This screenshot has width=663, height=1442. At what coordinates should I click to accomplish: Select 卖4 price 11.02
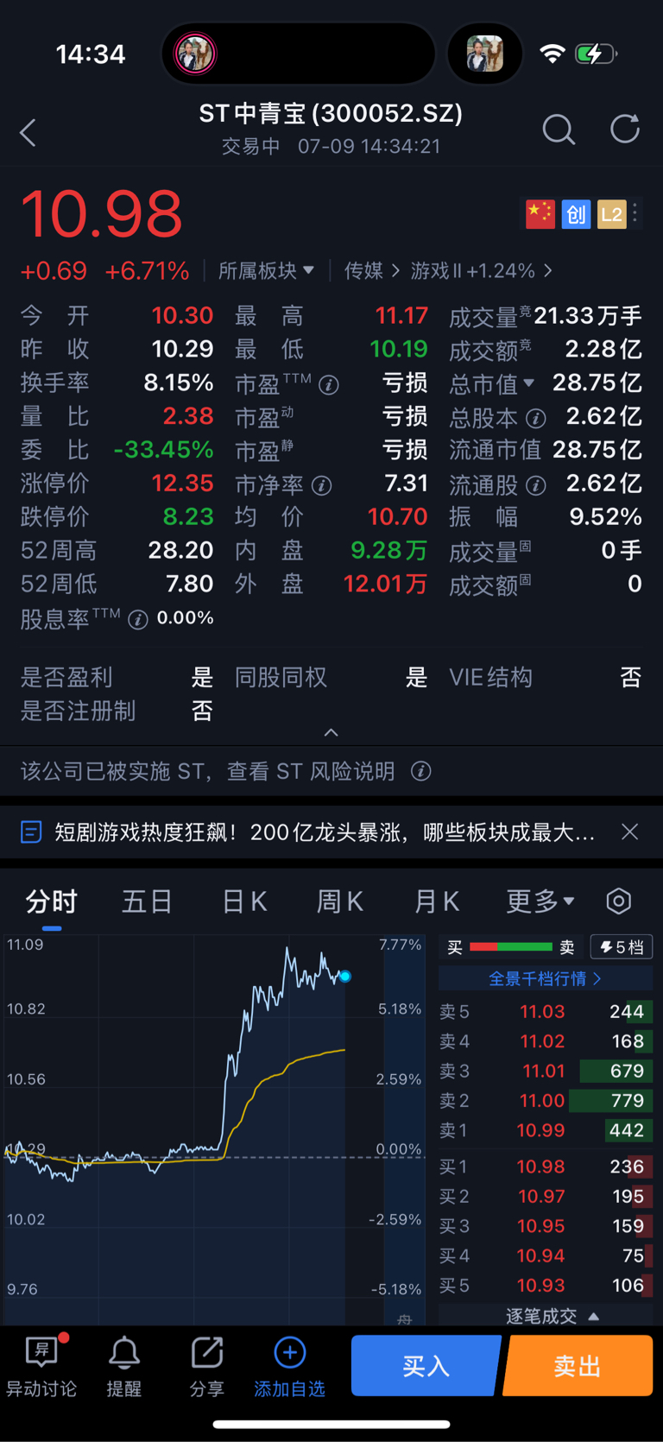click(542, 1041)
